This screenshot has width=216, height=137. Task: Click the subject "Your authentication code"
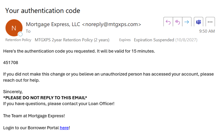coord(43,11)
